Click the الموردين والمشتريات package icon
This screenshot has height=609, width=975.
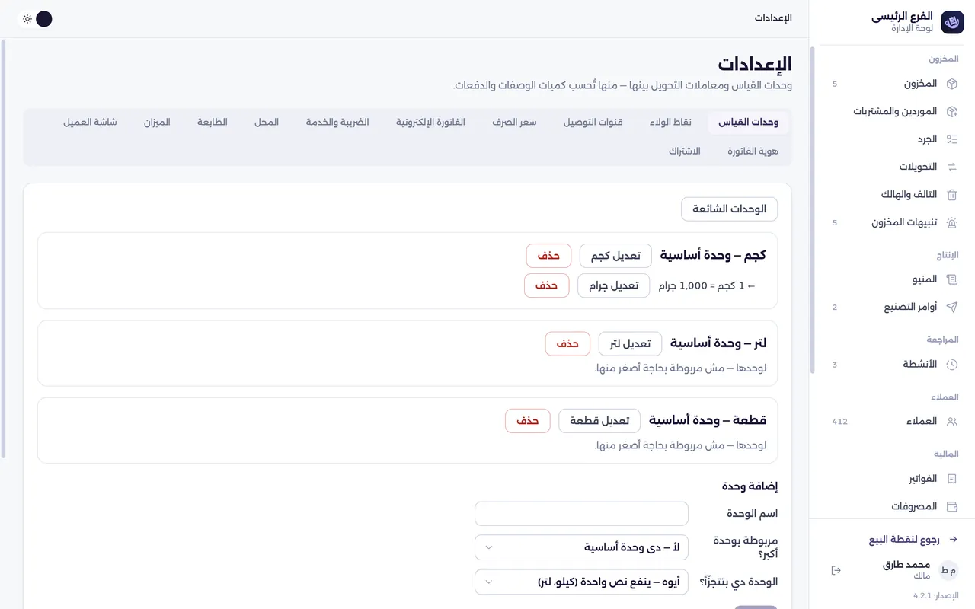click(x=951, y=111)
